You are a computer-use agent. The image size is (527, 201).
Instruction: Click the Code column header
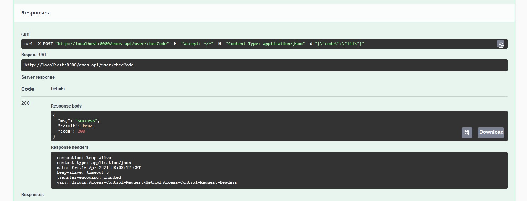28,89
